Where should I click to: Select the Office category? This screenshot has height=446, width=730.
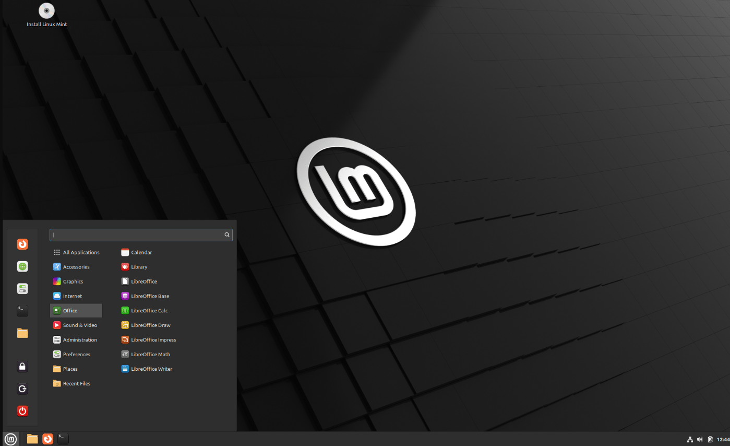pos(76,311)
